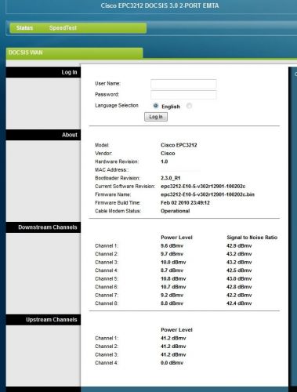This screenshot has height=392, width=297.
Task: Click the Password input field
Action: (183, 95)
